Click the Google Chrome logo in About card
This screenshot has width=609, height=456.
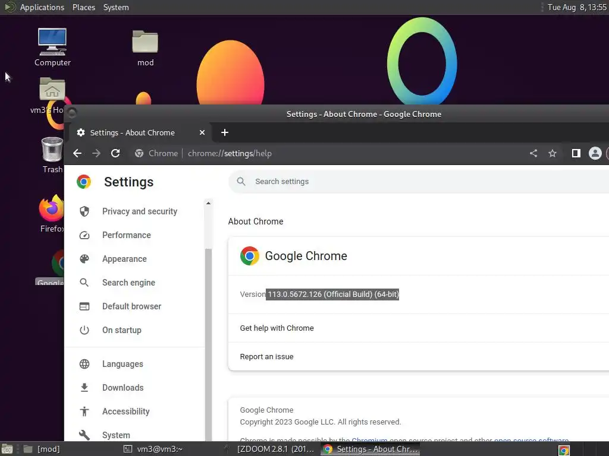click(250, 256)
